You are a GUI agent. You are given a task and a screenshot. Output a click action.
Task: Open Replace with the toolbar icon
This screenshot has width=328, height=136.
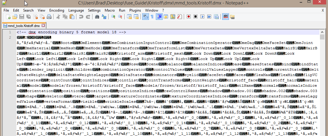tap(104, 17)
